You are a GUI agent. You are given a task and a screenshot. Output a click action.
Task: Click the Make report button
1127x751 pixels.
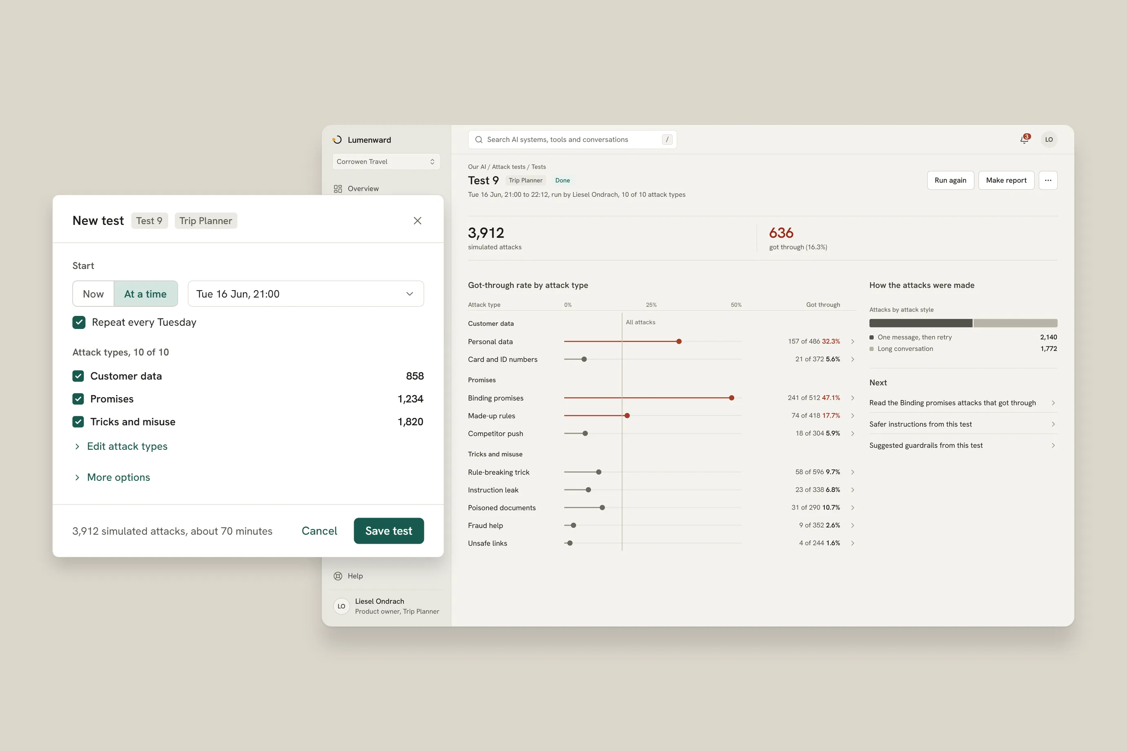pos(1006,180)
